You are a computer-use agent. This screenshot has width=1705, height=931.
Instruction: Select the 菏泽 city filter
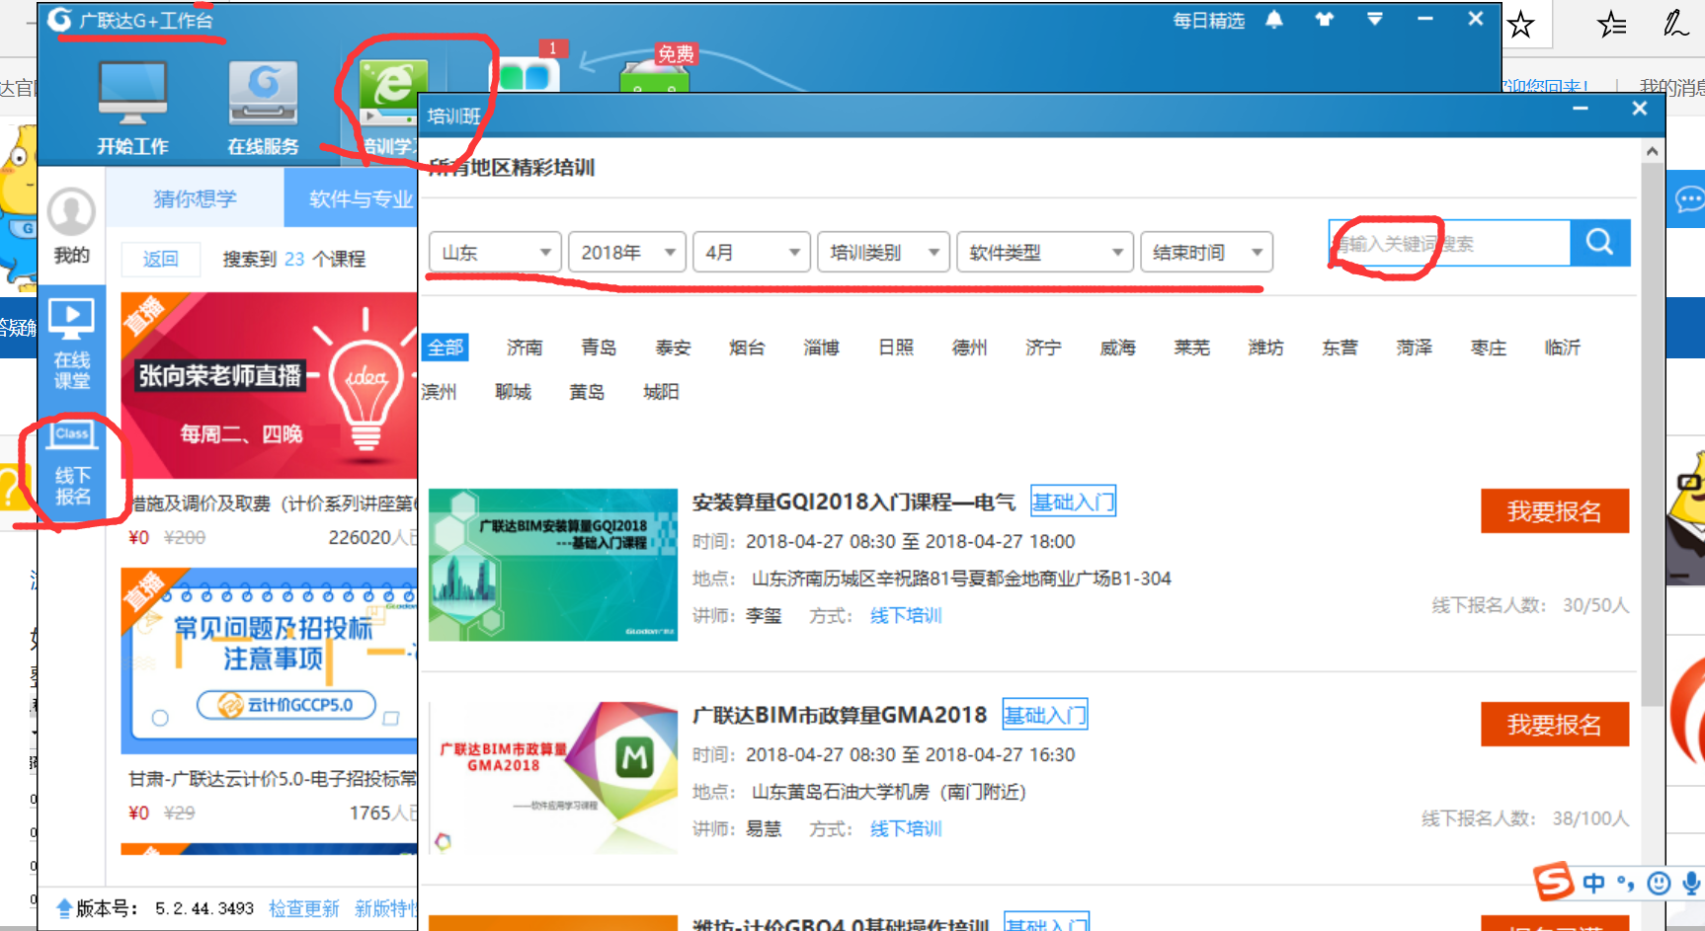click(x=1414, y=348)
